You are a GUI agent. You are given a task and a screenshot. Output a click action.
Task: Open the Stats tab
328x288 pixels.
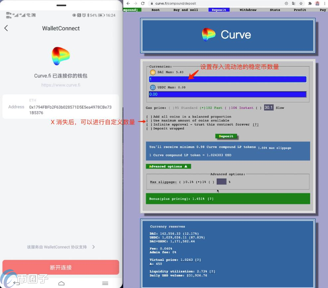pyautogui.click(x=275, y=10)
